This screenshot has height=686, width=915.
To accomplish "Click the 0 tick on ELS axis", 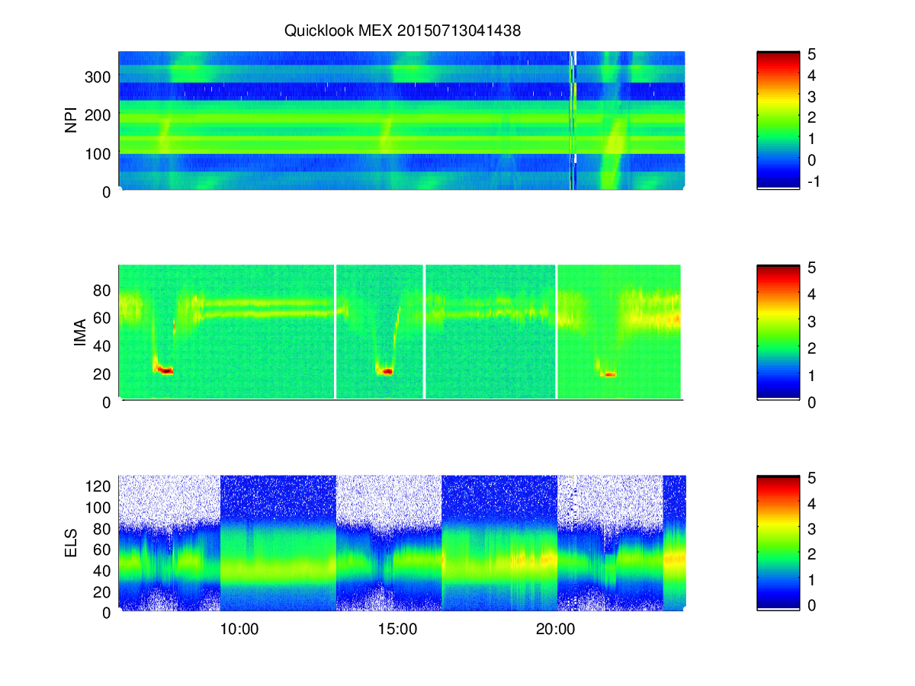I will point(108,612).
